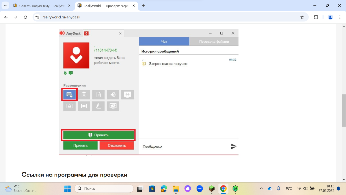Click the green monitor checkmark status icon
This screenshot has width=346, height=195.
click(x=71, y=73)
